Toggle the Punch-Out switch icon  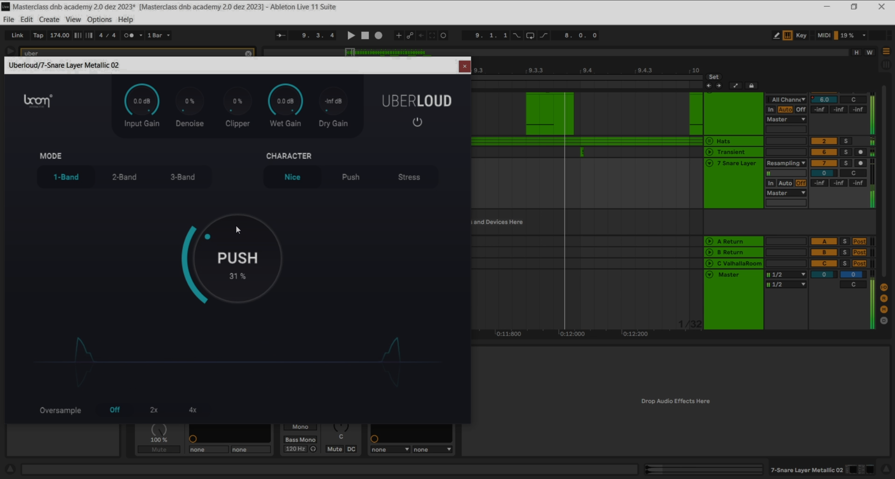click(543, 35)
